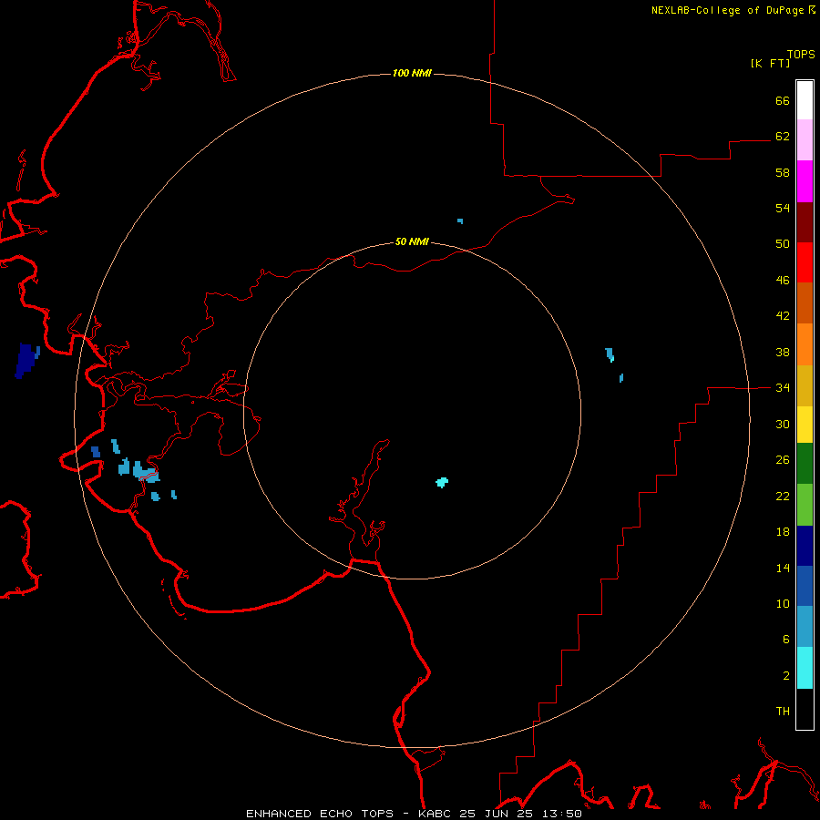The image size is (820, 820).
Task: Click the gold legend swatch
Action: coord(805,385)
